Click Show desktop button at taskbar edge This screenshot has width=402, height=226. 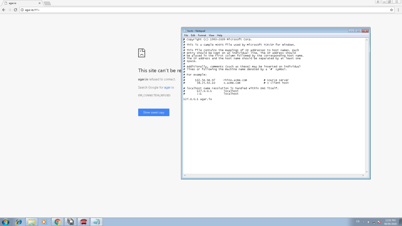coord(400,222)
